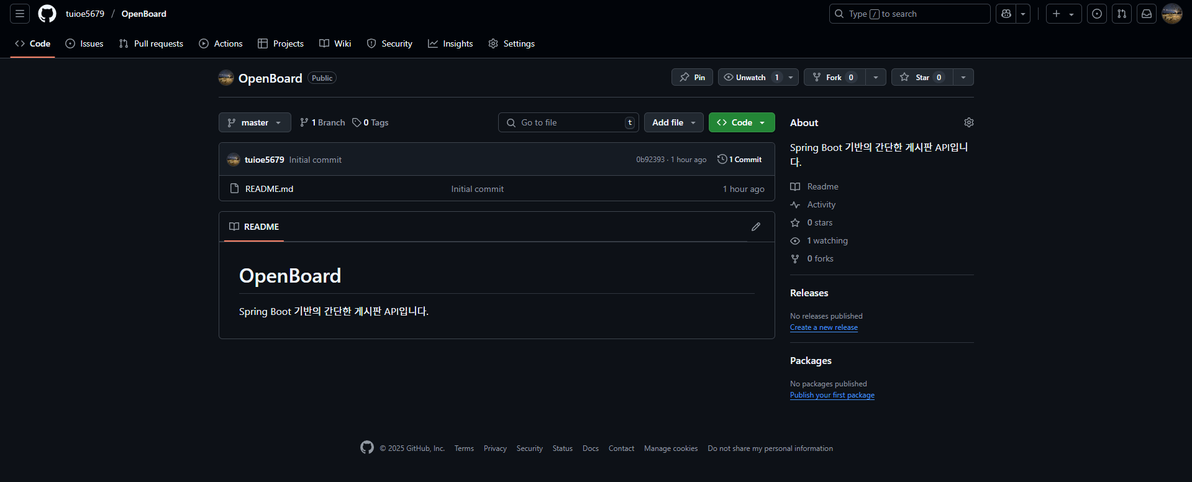Viewport: 1192px width, 482px height.
Task: Open the Security tab
Action: pyautogui.click(x=389, y=43)
